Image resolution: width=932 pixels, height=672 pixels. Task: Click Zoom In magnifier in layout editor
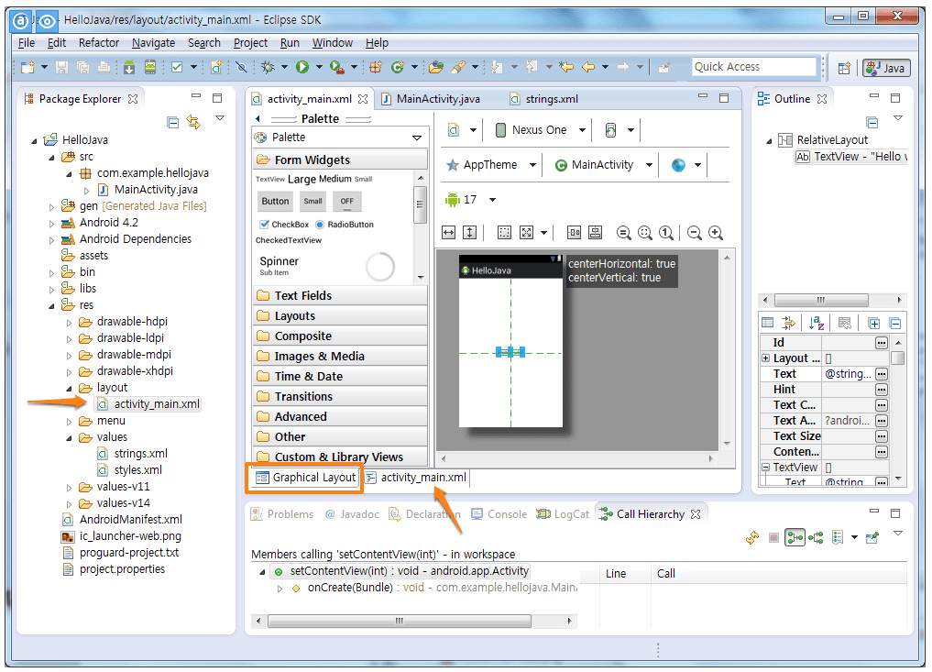point(716,233)
